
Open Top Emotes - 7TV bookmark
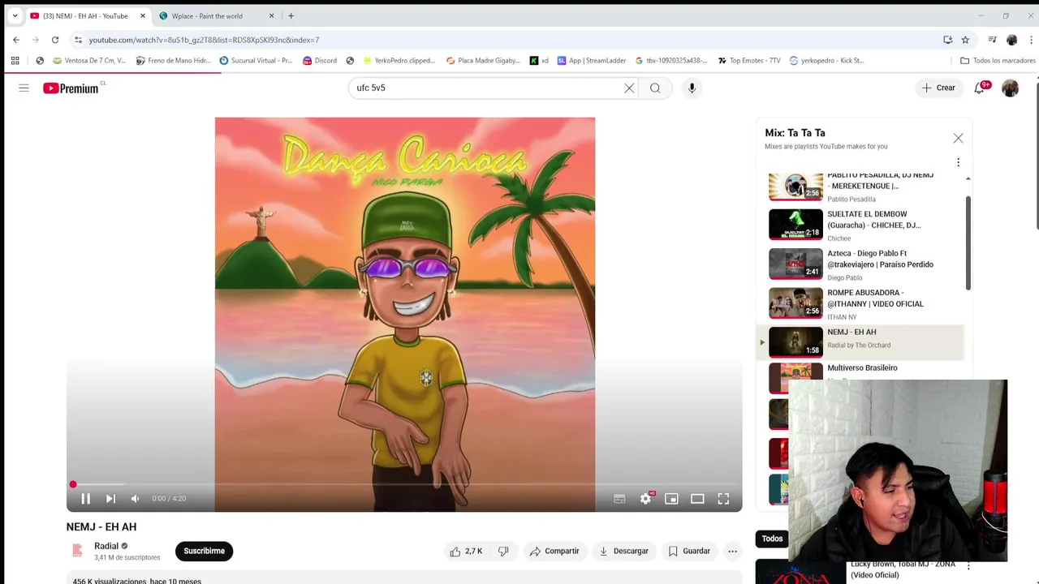(749, 61)
